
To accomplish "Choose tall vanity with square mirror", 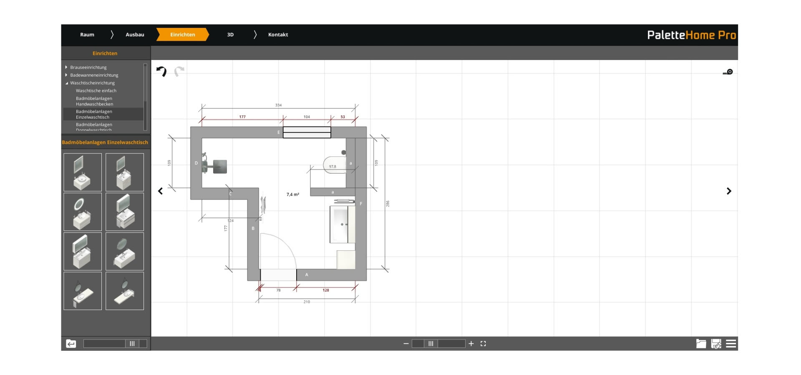I will [x=125, y=172].
